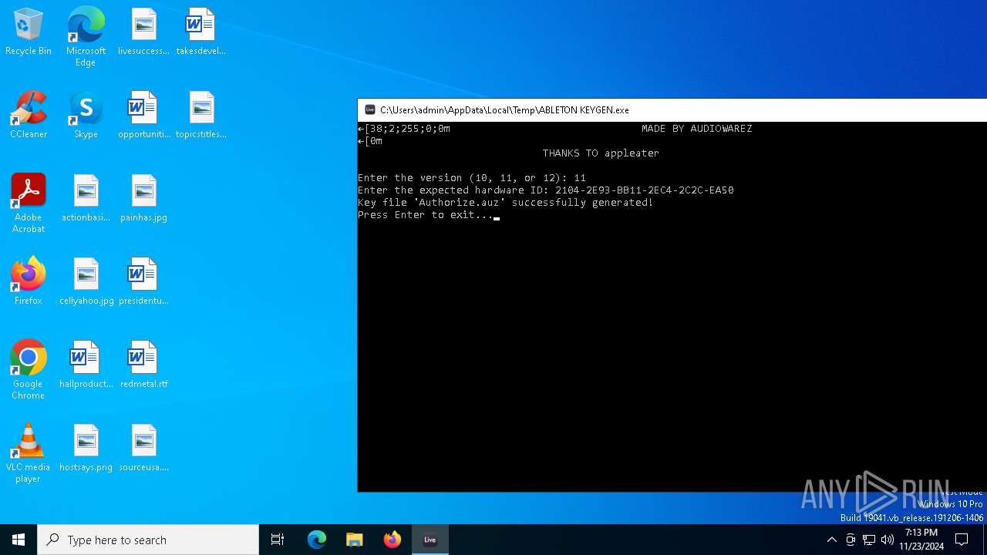Image resolution: width=987 pixels, height=555 pixels.
Task: Open the notification center icon
Action: tap(962, 540)
